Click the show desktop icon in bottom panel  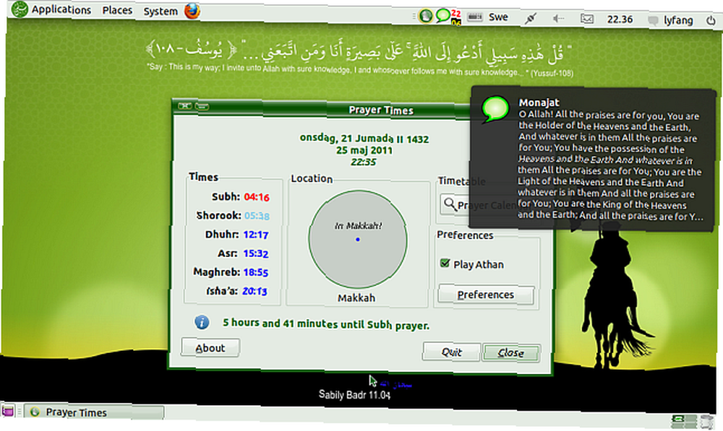pyautogui.click(x=8, y=410)
